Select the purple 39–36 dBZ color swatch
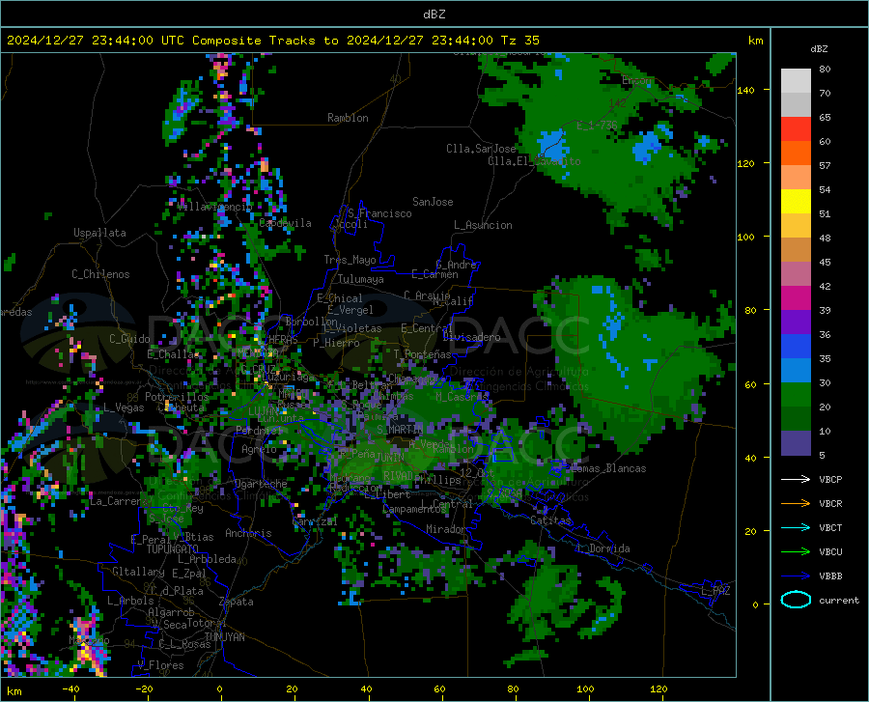The height and width of the screenshot is (702, 869). [x=796, y=323]
